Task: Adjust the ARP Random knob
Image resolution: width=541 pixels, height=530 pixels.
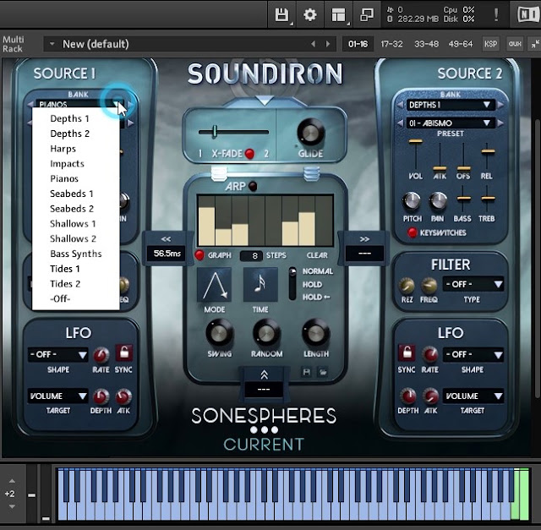Action: click(267, 333)
